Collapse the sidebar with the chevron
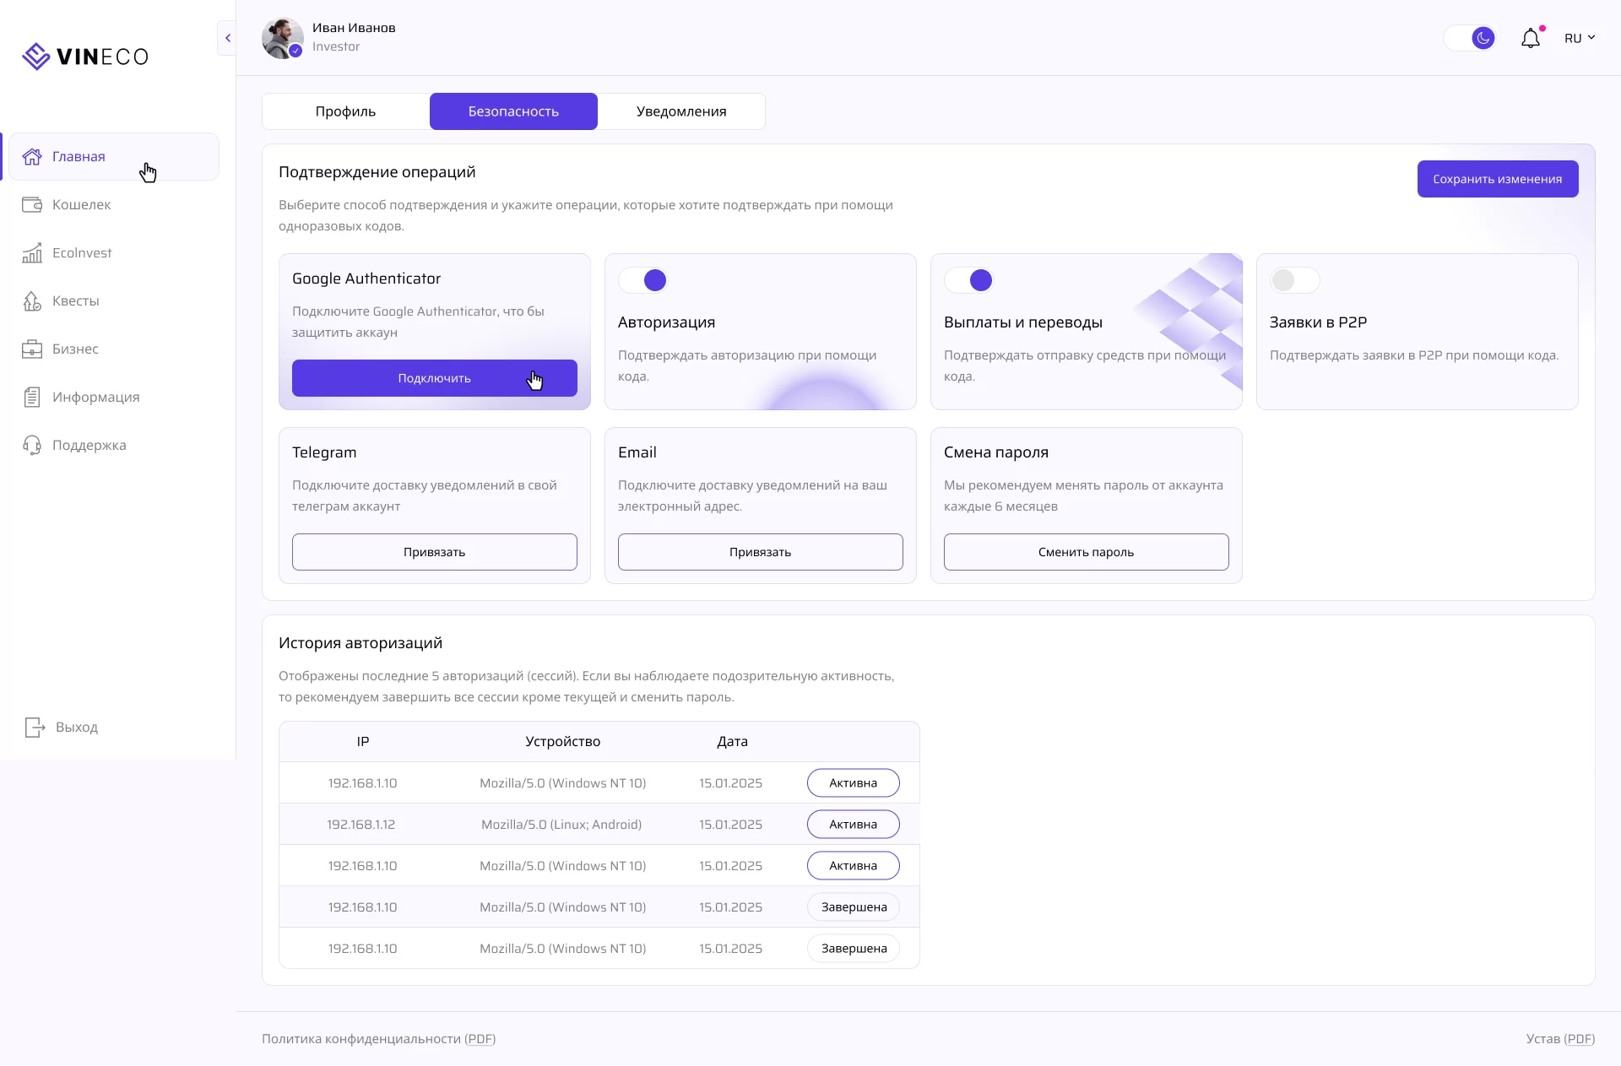The width and height of the screenshot is (1621, 1066). click(227, 38)
